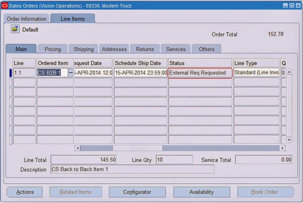The width and height of the screenshot is (303, 203).
Task: Open the Ordered Item list of values button
Action: coord(71,73)
